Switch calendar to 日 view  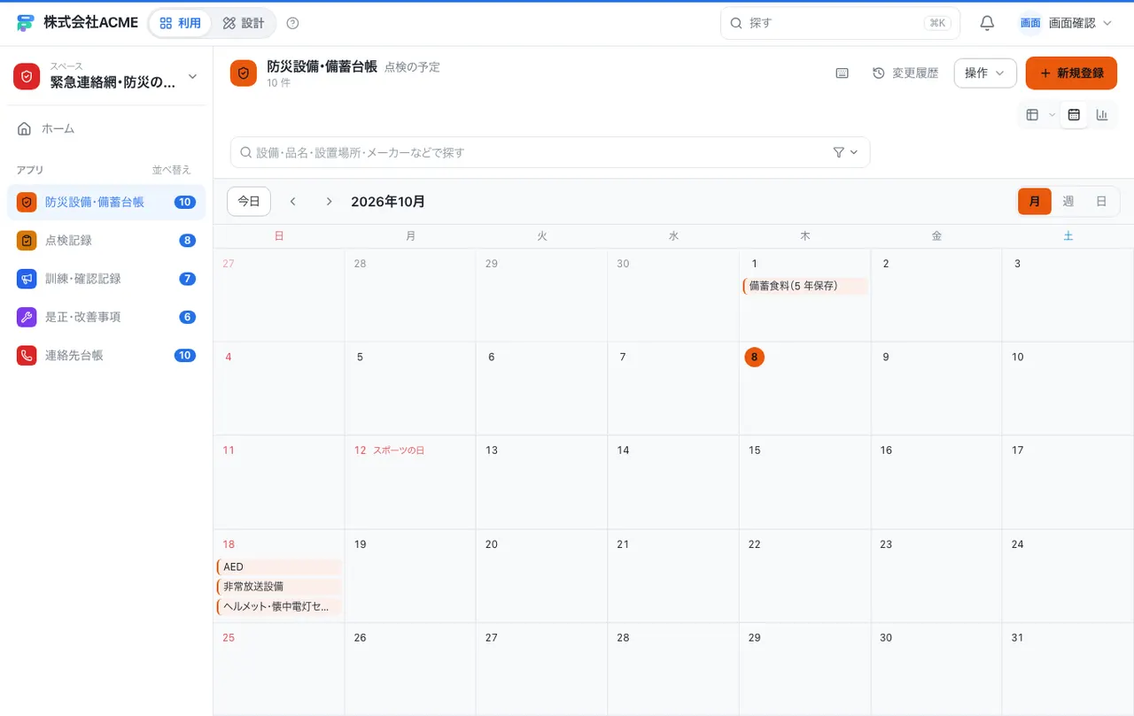pos(1101,202)
